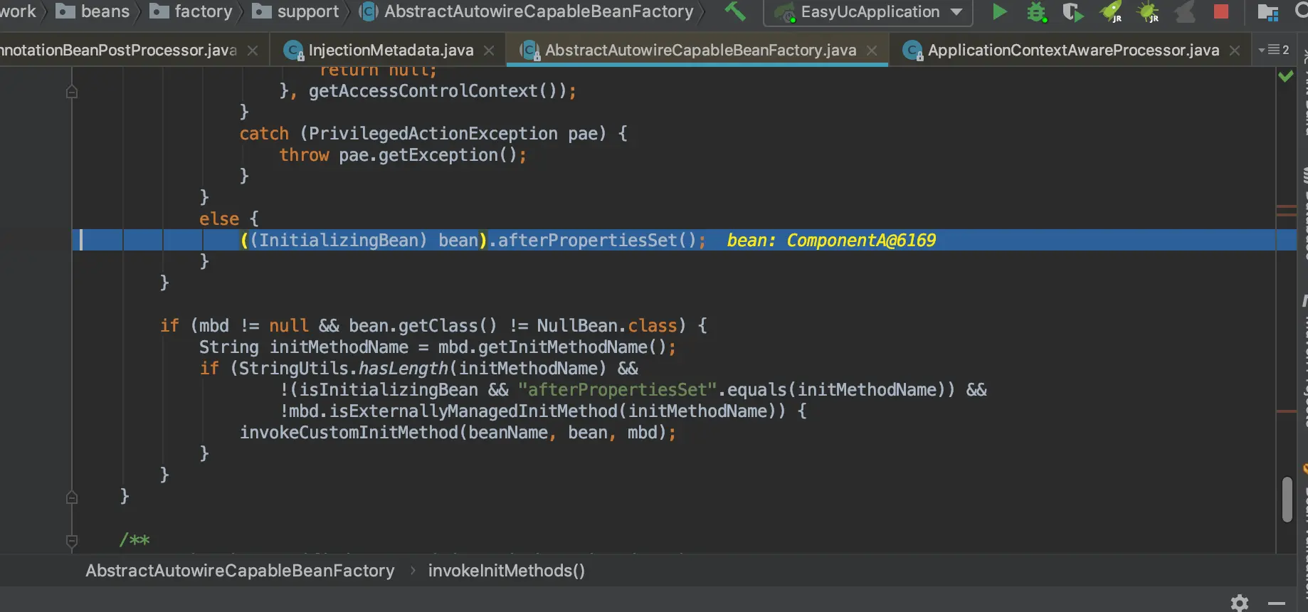The height and width of the screenshot is (612, 1308).
Task: Click the lower red error stripe marker
Action: click(x=1286, y=411)
